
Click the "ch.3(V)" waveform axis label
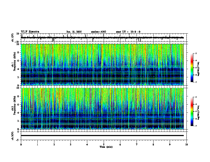(x=12, y=136)
